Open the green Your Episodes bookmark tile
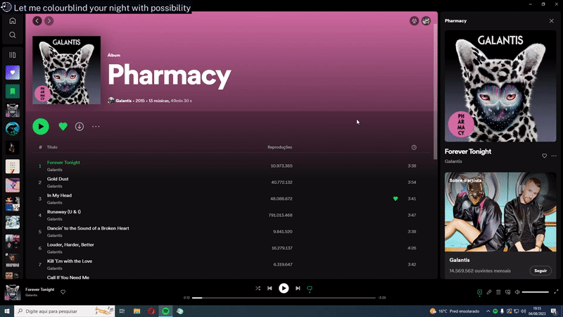This screenshot has height=317, width=563. 13,92
